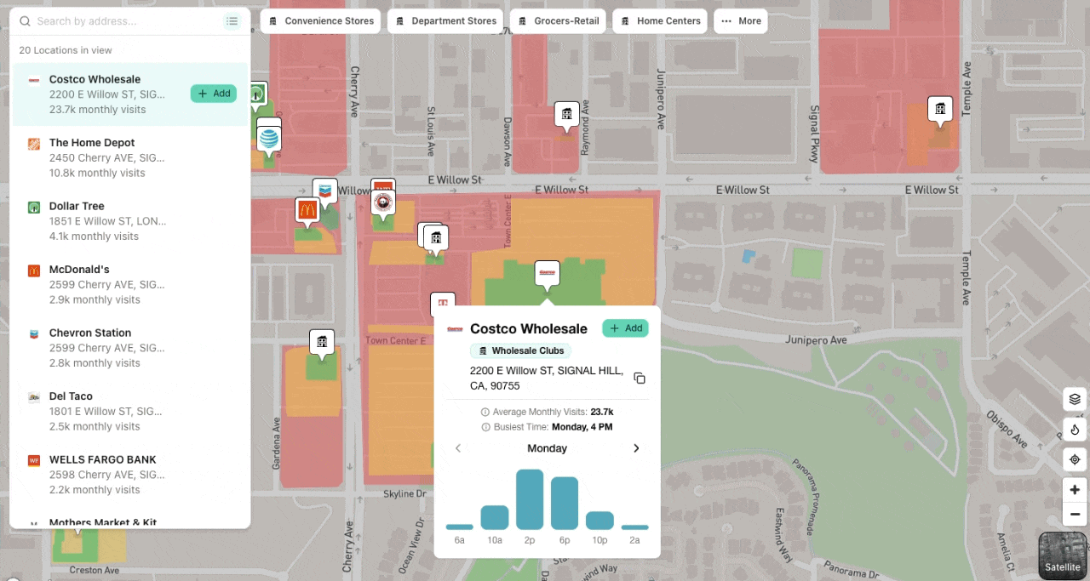Click the Costco logo in the popup header
Viewport: 1090px width, 581px height.
point(455,329)
